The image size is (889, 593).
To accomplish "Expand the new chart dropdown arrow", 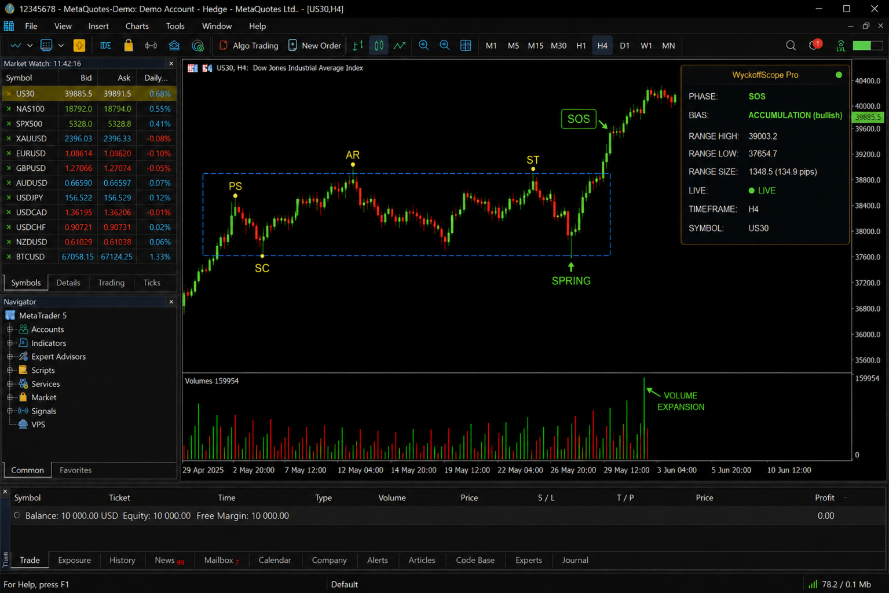I will pyautogui.click(x=30, y=45).
